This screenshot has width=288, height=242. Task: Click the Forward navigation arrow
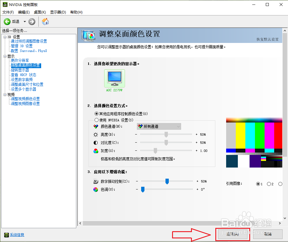coord(32,21)
